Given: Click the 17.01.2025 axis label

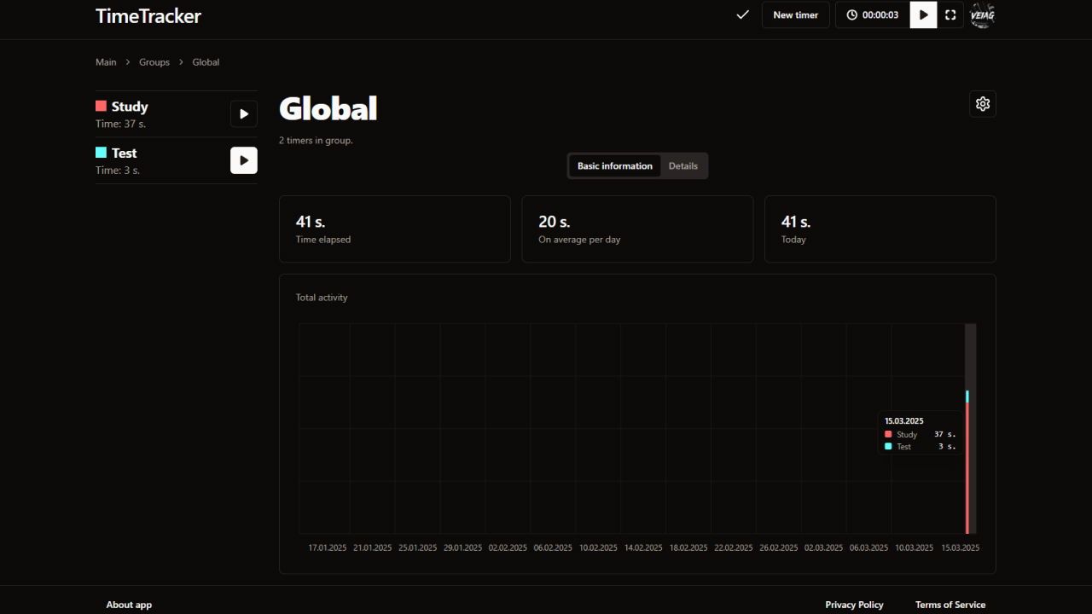Looking at the screenshot, I should (x=328, y=547).
